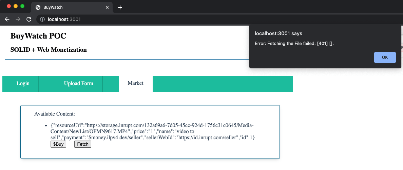Image resolution: width=403 pixels, height=170 pixels.
Task: Click the yellow minimize window button
Action: click(x=16, y=6)
